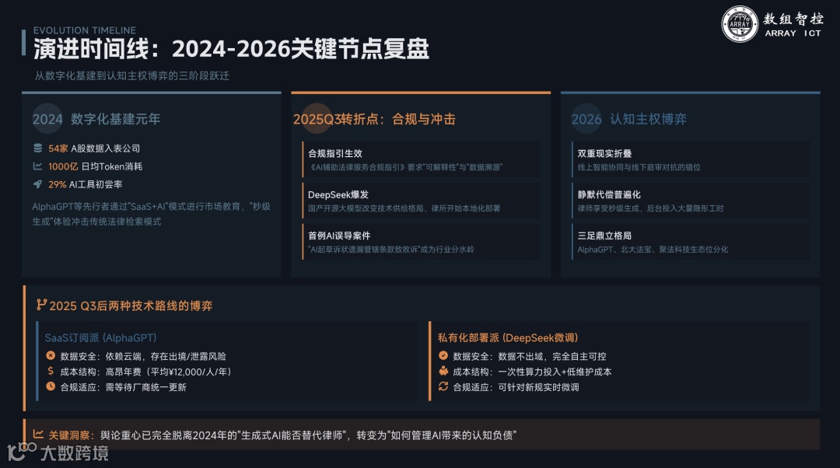Click the branch icon before 2025 Q3后两种技术路线
Viewport: 840px width, 468px height.
pyautogui.click(x=41, y=305)
